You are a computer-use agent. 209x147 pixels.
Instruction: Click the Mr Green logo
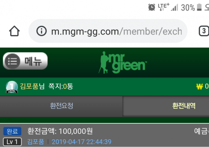[x=123, y=62]
